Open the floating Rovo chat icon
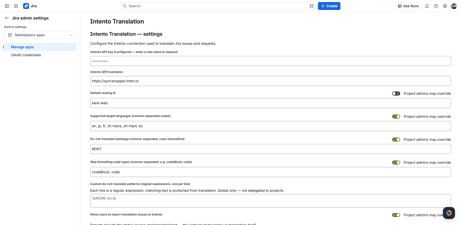This screenshot has width=461, height=225. 449,213
